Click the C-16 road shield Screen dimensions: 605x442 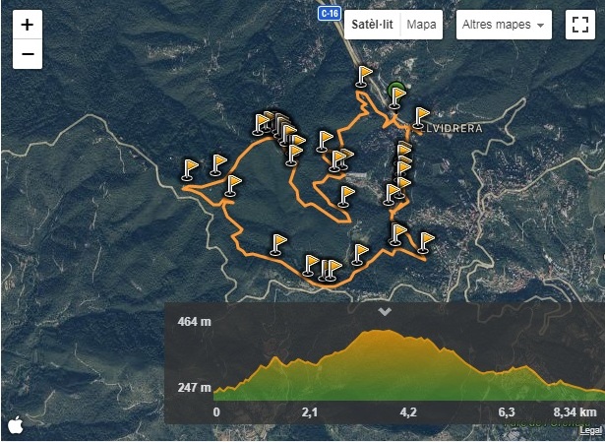click(x=329, y=13)
